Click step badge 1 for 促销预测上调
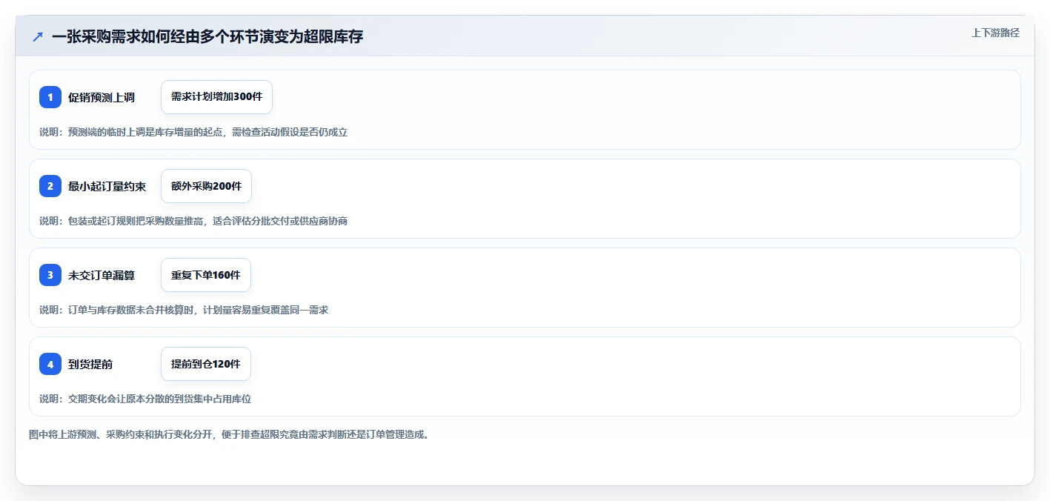Image resolution: width=1050 pixels, height=501 pixels. click(50, 97)
